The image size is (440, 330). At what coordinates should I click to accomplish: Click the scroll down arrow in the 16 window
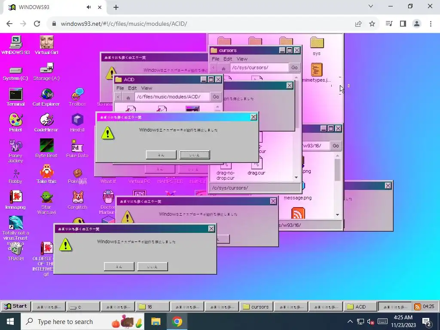pos(338,215)
